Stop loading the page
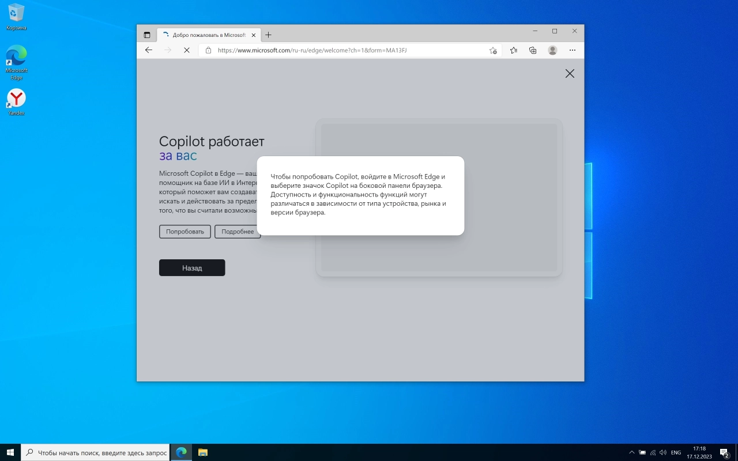 tap(187, 50)
